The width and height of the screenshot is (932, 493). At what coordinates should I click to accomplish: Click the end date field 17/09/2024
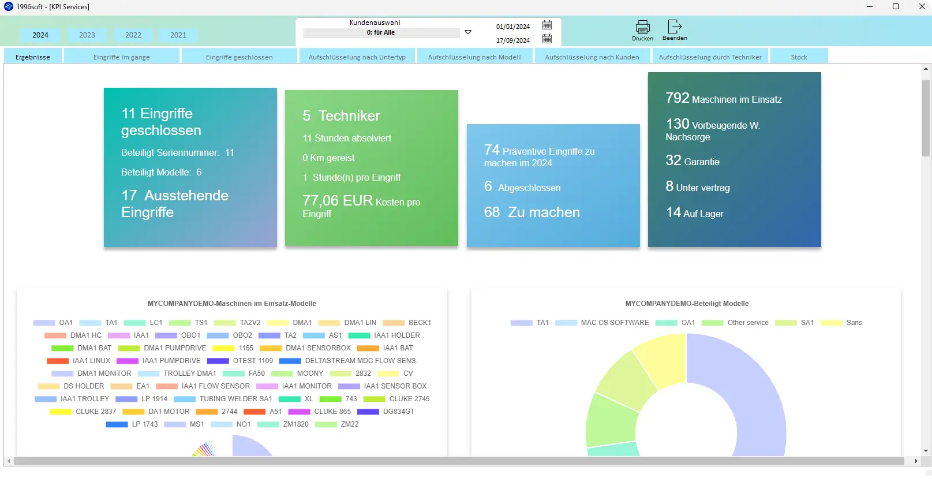coord(513,40)
